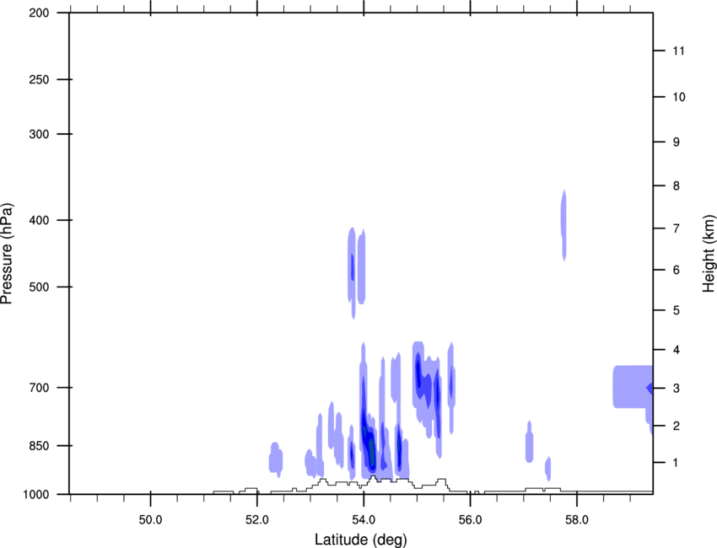Click the 'Height (km)' axis title
Viewport: 717px width, 548px height.
709,253
